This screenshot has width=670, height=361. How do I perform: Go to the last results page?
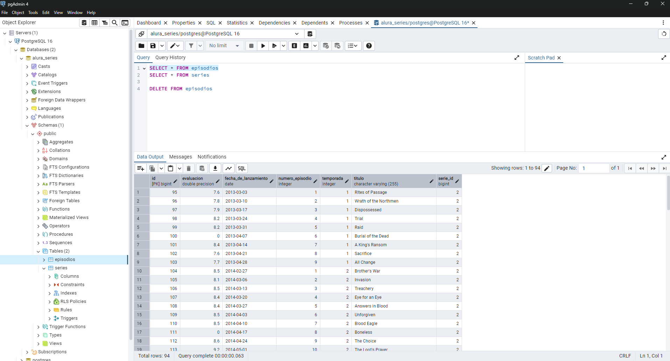pyautogui.click(x=664, y=168)
